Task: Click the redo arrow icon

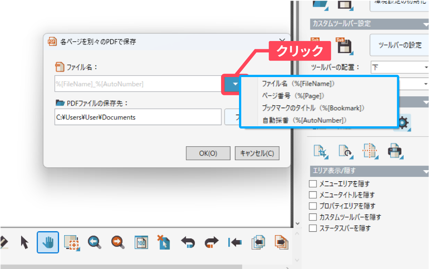Action: (211, 242)
